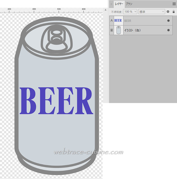Viewport: 177px width, 179px height.
Task: Select the BEER layer name
Action: [x=128, y=21]
